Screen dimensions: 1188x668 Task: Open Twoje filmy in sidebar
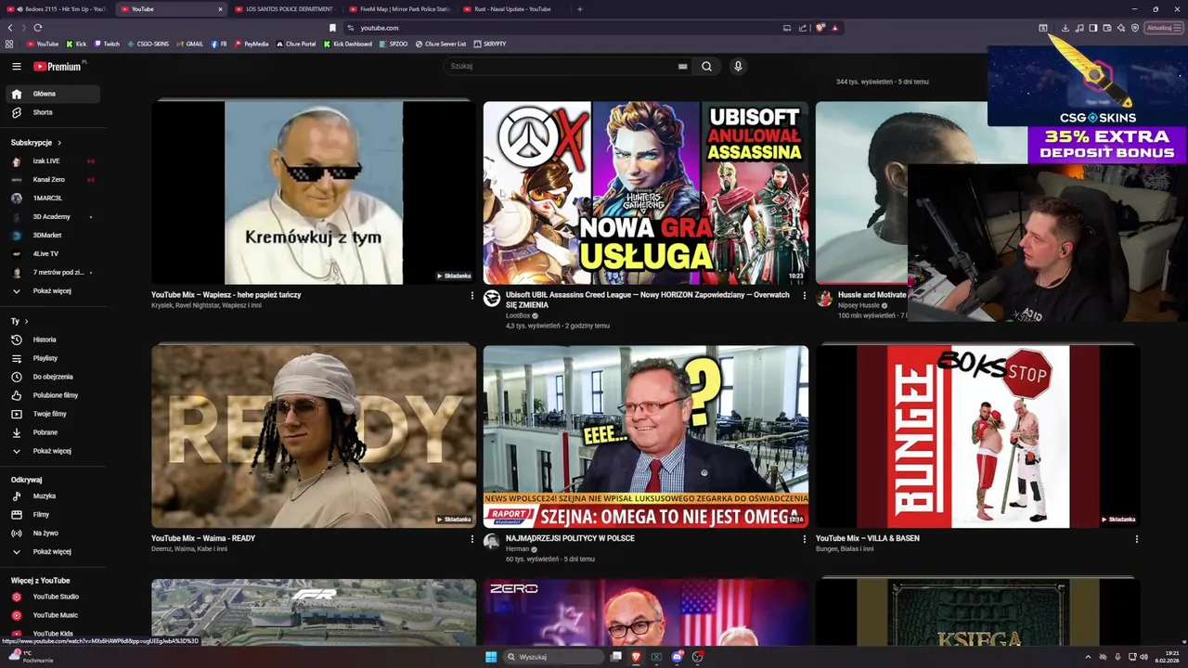click(53, 414)
